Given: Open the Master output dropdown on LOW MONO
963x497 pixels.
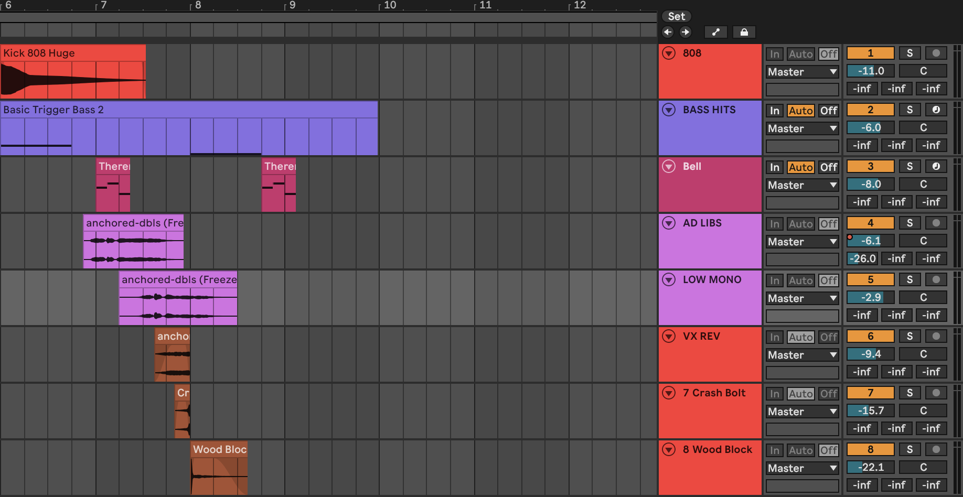Looking at the screenshot, I should (x=802, y=298).
